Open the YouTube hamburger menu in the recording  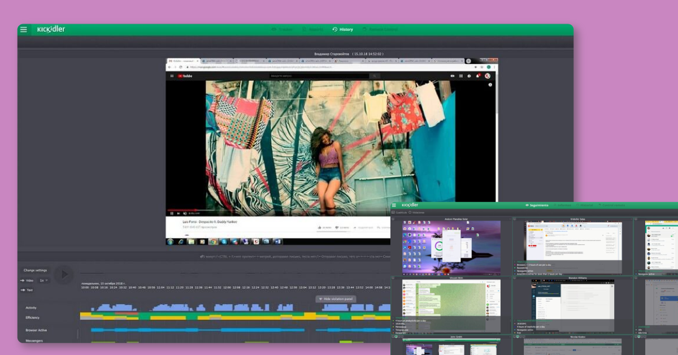pos(172,76)
